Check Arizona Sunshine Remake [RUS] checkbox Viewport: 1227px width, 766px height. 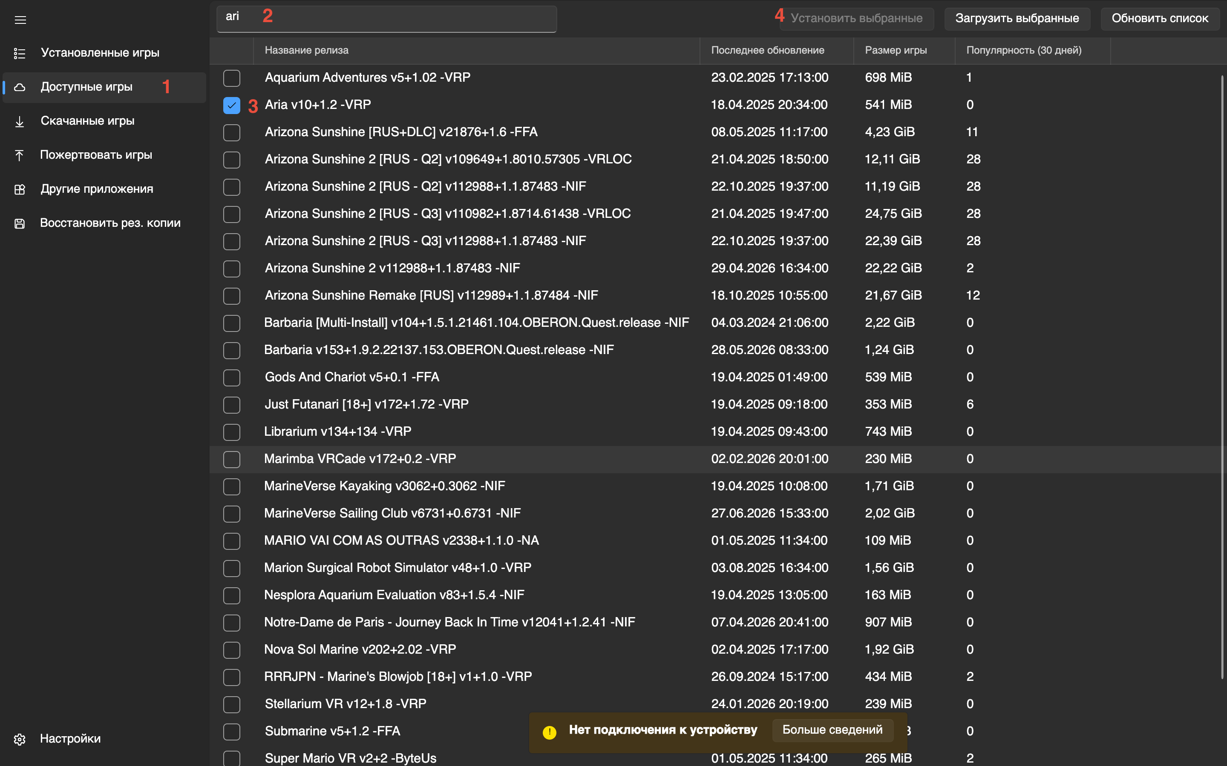pyautogui.click(x=232, y=296)
